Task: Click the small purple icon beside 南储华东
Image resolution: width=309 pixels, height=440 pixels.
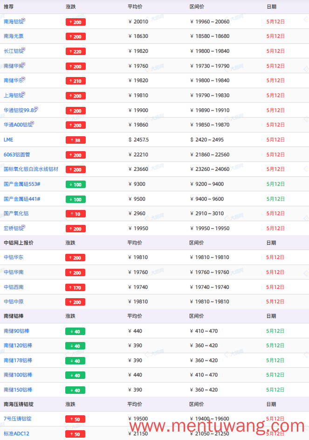Action: coord(24,78)
